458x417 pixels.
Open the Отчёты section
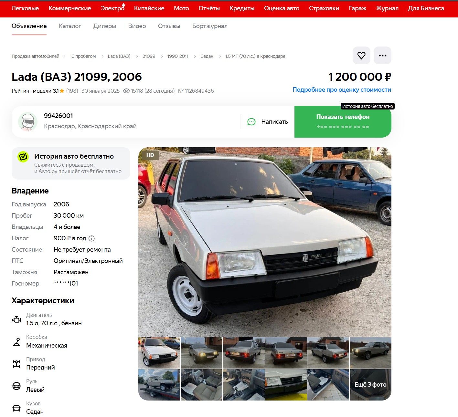click(x=209, y=8)
